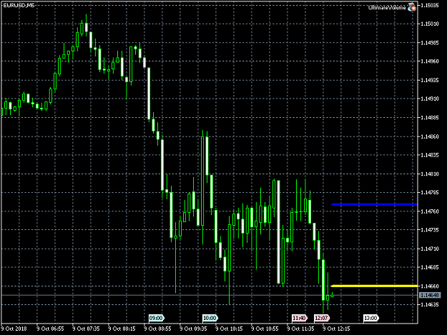Click the 1.14885 price scale label
Viewport: 447px width, 335px height.
(430, 117)
